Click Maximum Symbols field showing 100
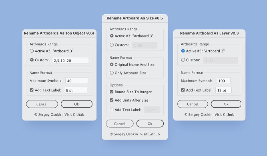 (223, 81)
